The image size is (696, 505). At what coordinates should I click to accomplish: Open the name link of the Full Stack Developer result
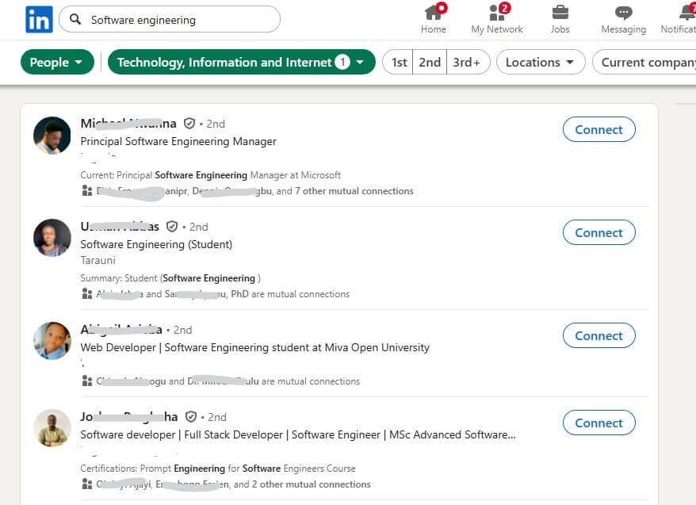128,417
